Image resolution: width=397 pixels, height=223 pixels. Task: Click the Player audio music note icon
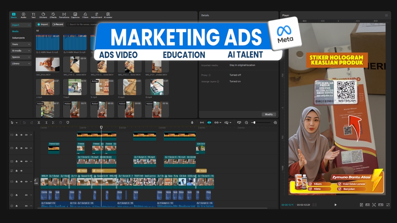point(361,205)
